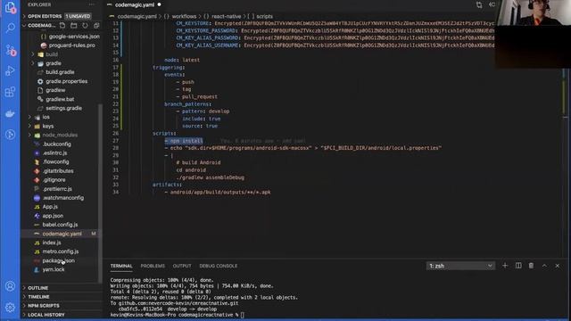The width and height of the screenshot is (571, 321).
Task: Click the npm install line in editor
Action: point(184,141)
